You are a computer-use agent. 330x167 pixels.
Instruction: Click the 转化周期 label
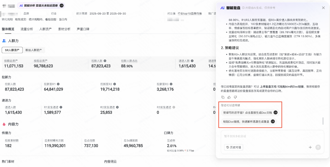click(x=7, y=19)
